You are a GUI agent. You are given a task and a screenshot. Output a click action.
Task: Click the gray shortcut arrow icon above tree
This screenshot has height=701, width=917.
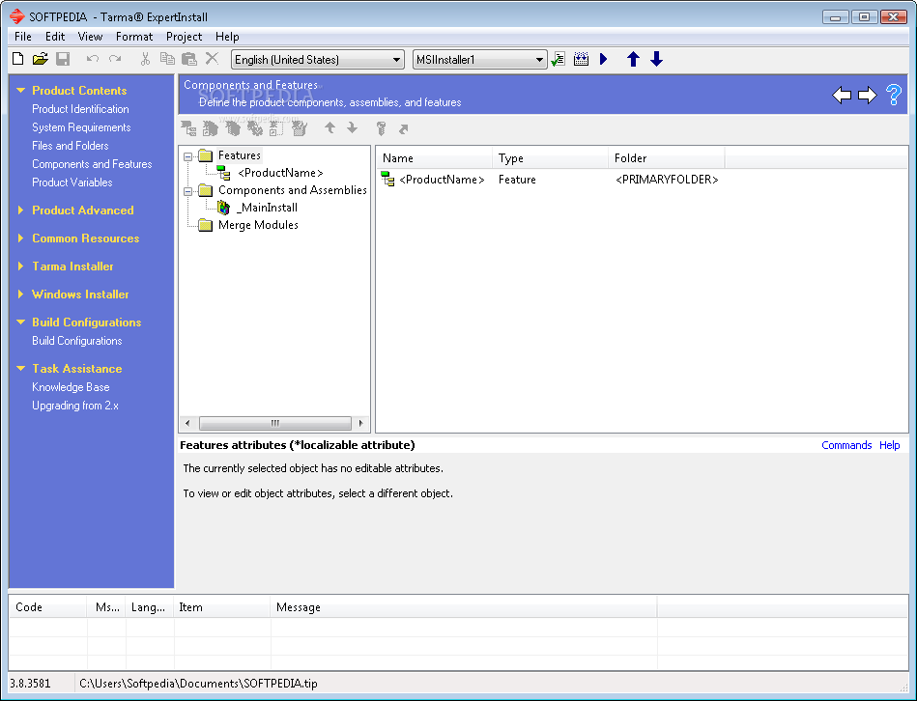[x=404, y=129]
